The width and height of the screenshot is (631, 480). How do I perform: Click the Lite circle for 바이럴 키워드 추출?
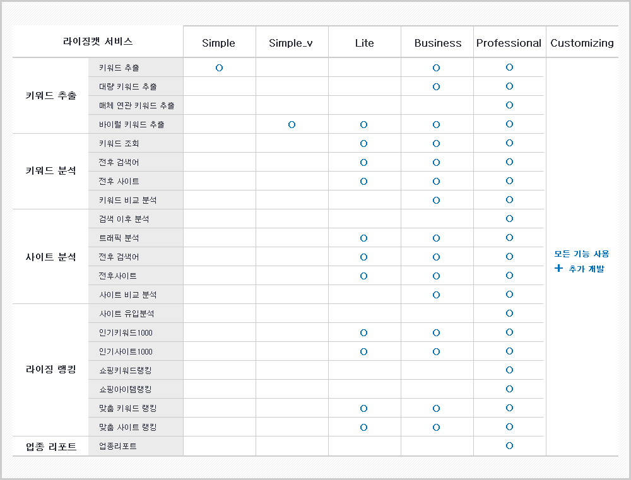364,124
